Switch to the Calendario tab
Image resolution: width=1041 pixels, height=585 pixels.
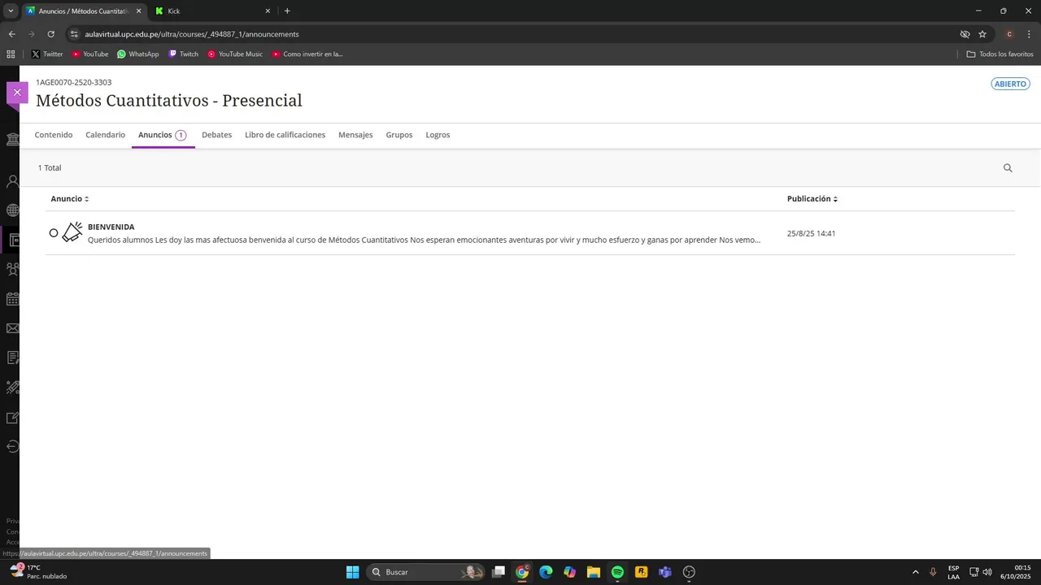pyautogui.click(x=105, y=135)
